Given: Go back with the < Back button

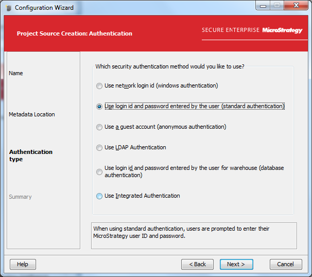Looking at the screenshot, I should point(197,264).
